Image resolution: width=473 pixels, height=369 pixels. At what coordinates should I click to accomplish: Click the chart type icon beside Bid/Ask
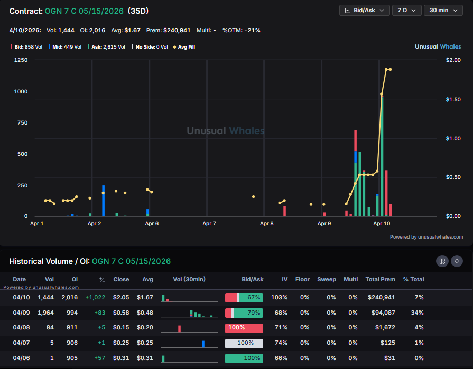(347, 10)
